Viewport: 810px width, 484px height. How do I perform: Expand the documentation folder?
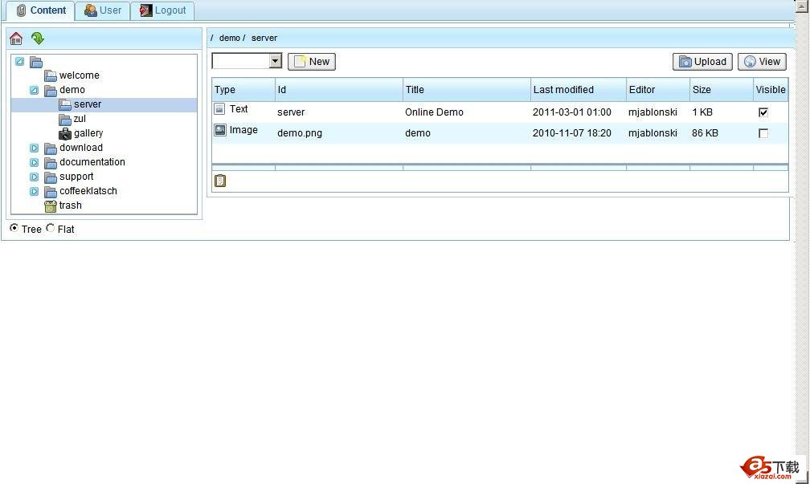click(x=34, y=162)
